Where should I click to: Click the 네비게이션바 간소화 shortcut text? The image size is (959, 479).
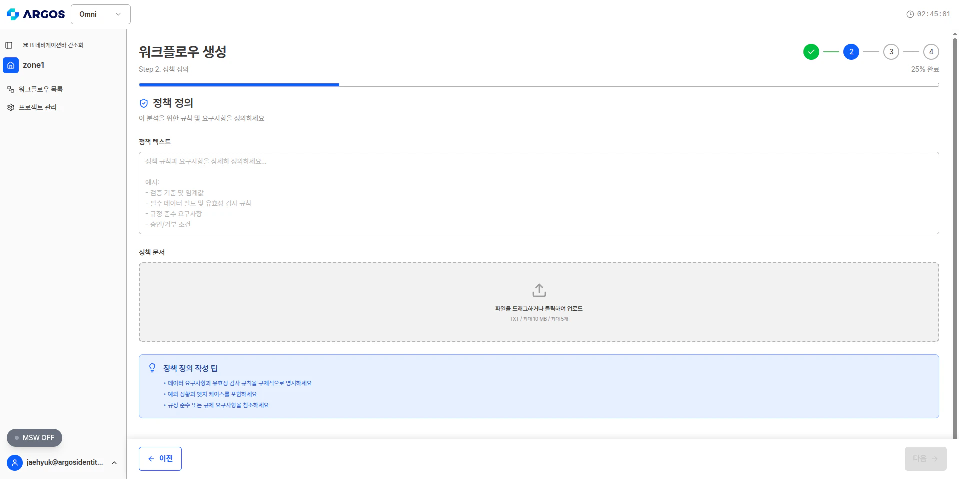[x=53, y=45]
